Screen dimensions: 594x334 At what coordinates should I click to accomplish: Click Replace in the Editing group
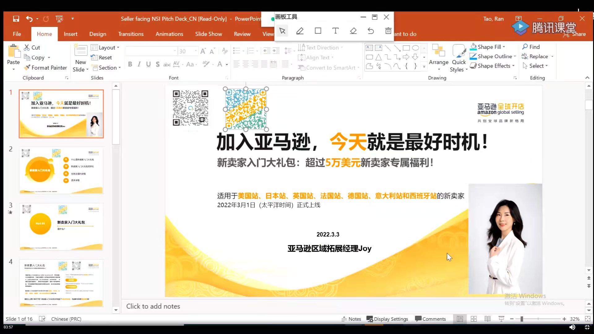(x=538, y=56)
